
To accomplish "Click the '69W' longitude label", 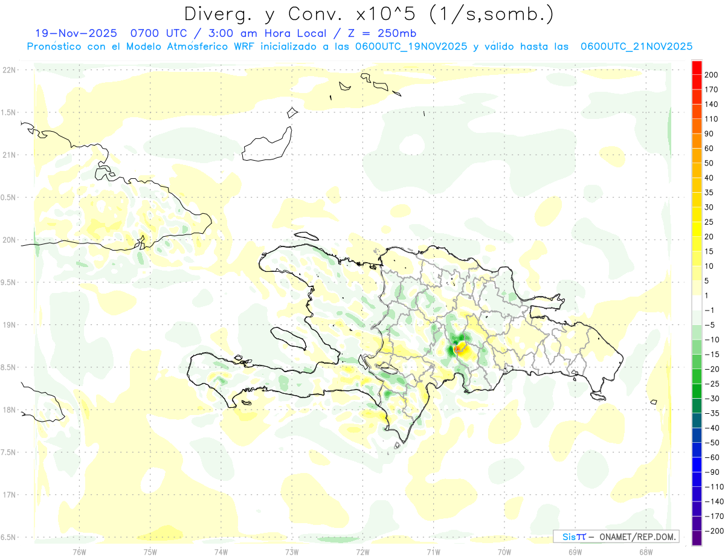I will (575, 552).
